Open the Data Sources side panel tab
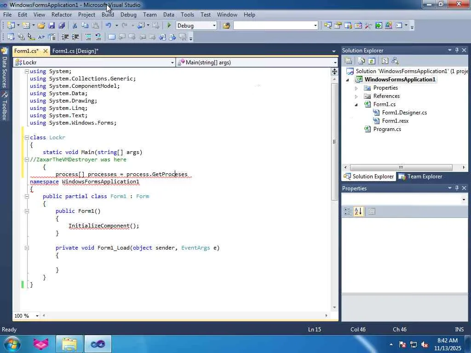This screenshot has width=471, height=353. tap(4, 68)
